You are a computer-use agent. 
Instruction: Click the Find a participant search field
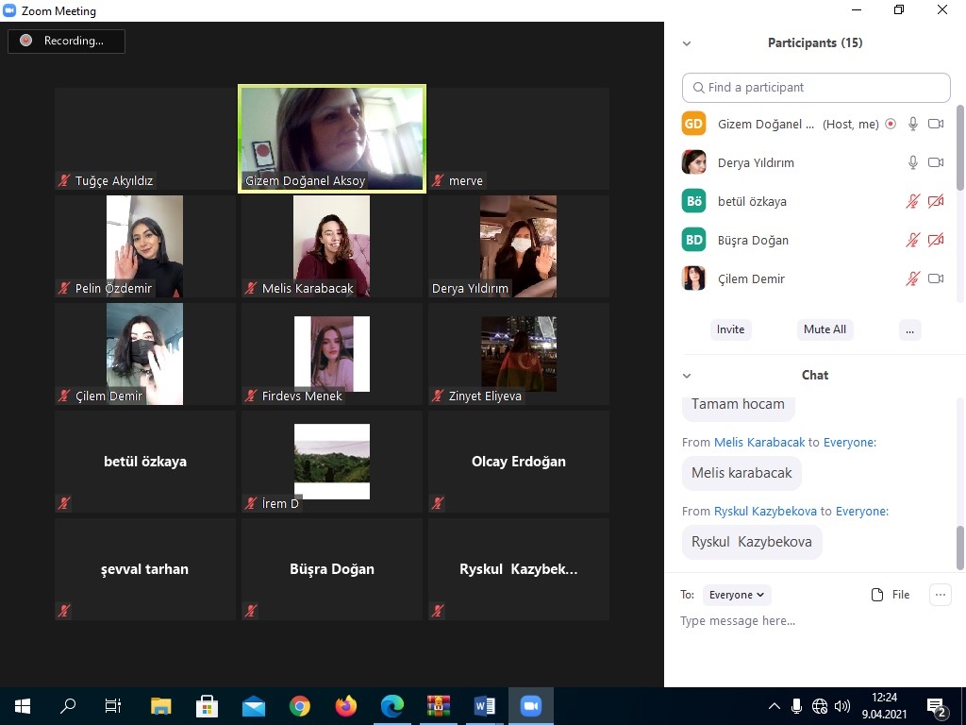pyautogui.click(x=816, y=87)
